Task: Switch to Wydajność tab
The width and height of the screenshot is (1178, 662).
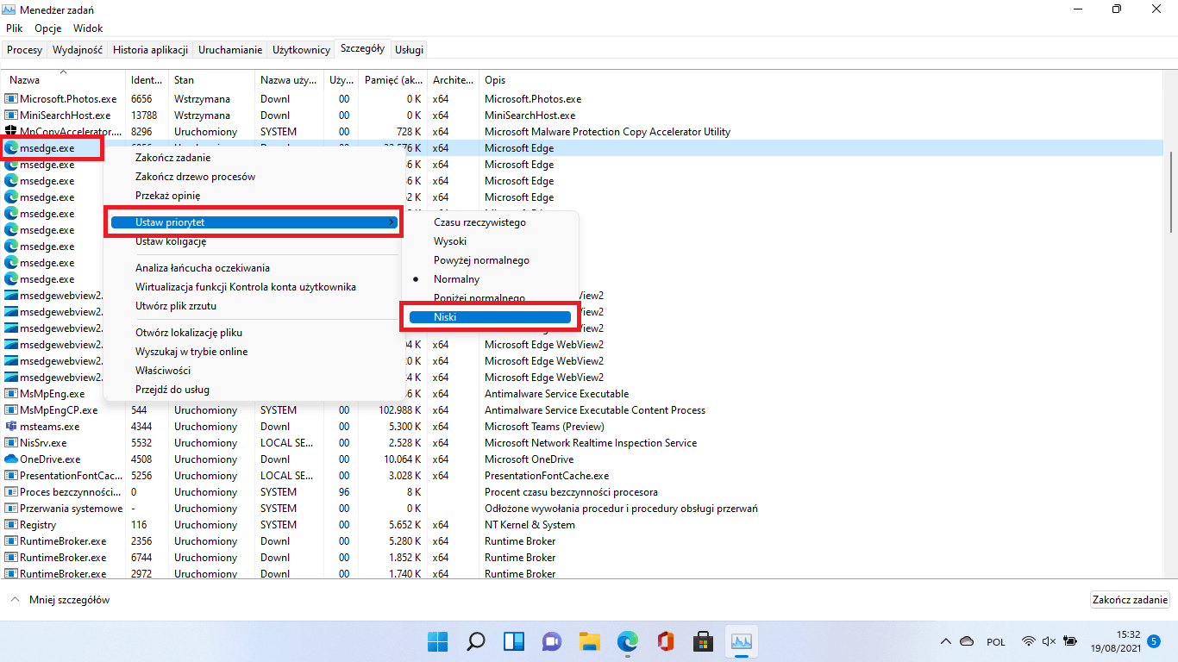Action: (78, 50)
